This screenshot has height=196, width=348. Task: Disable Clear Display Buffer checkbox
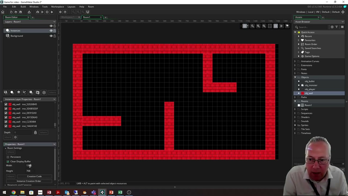(x=8, y=161)
